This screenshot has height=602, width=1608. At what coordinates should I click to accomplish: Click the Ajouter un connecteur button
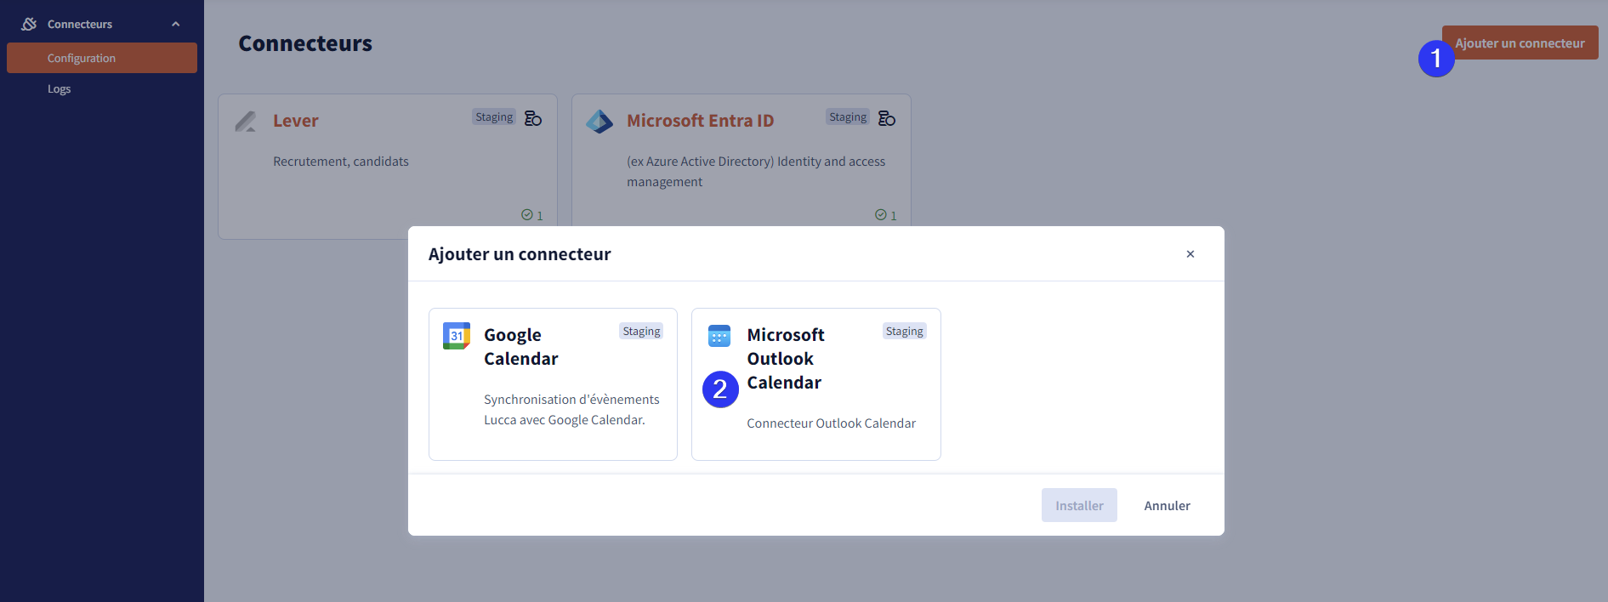(x=1520, y=43)
